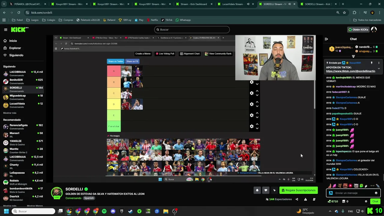Open tier C settings gear

tap(252, 93)
